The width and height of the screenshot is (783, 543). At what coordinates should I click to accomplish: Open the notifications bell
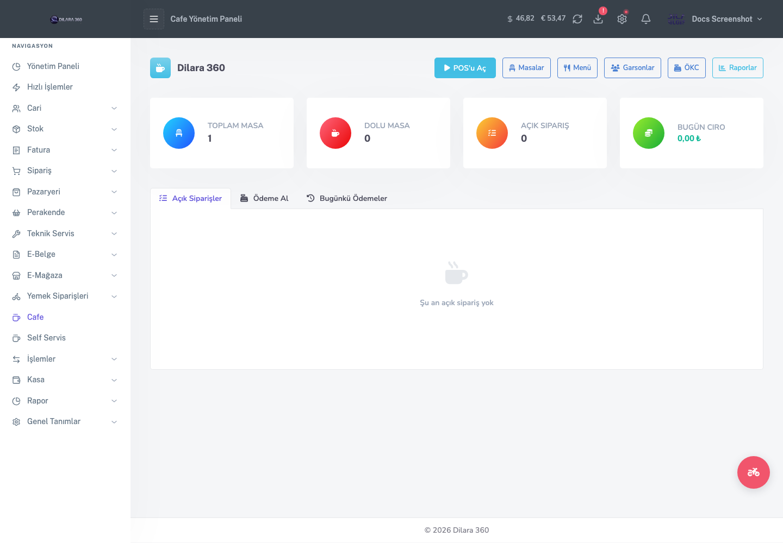click(x=646, y=19)
